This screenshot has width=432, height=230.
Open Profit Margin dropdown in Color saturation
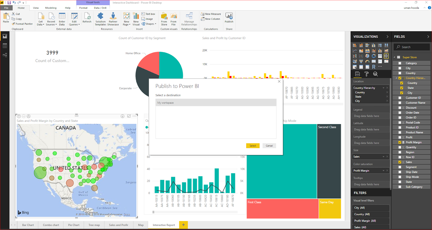383,171
